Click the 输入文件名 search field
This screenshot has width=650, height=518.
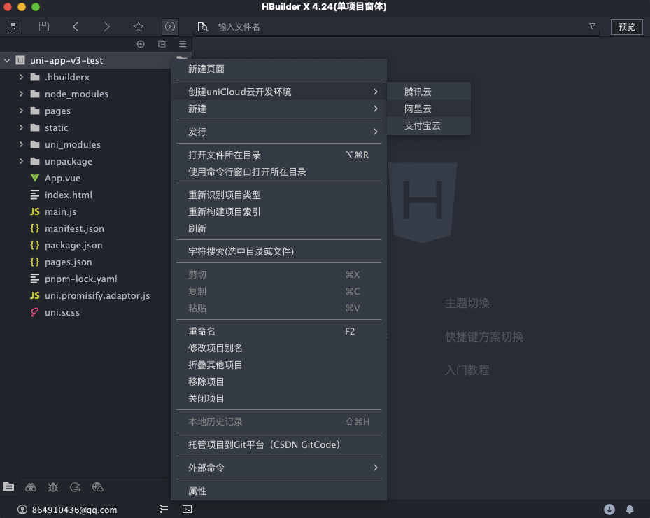coord(396,27)
